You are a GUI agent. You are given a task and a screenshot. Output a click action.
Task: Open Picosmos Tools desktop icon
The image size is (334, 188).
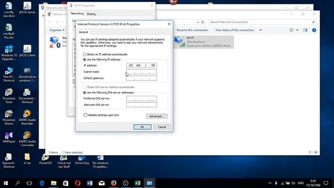pyautogui.click(x=9, y=96)
